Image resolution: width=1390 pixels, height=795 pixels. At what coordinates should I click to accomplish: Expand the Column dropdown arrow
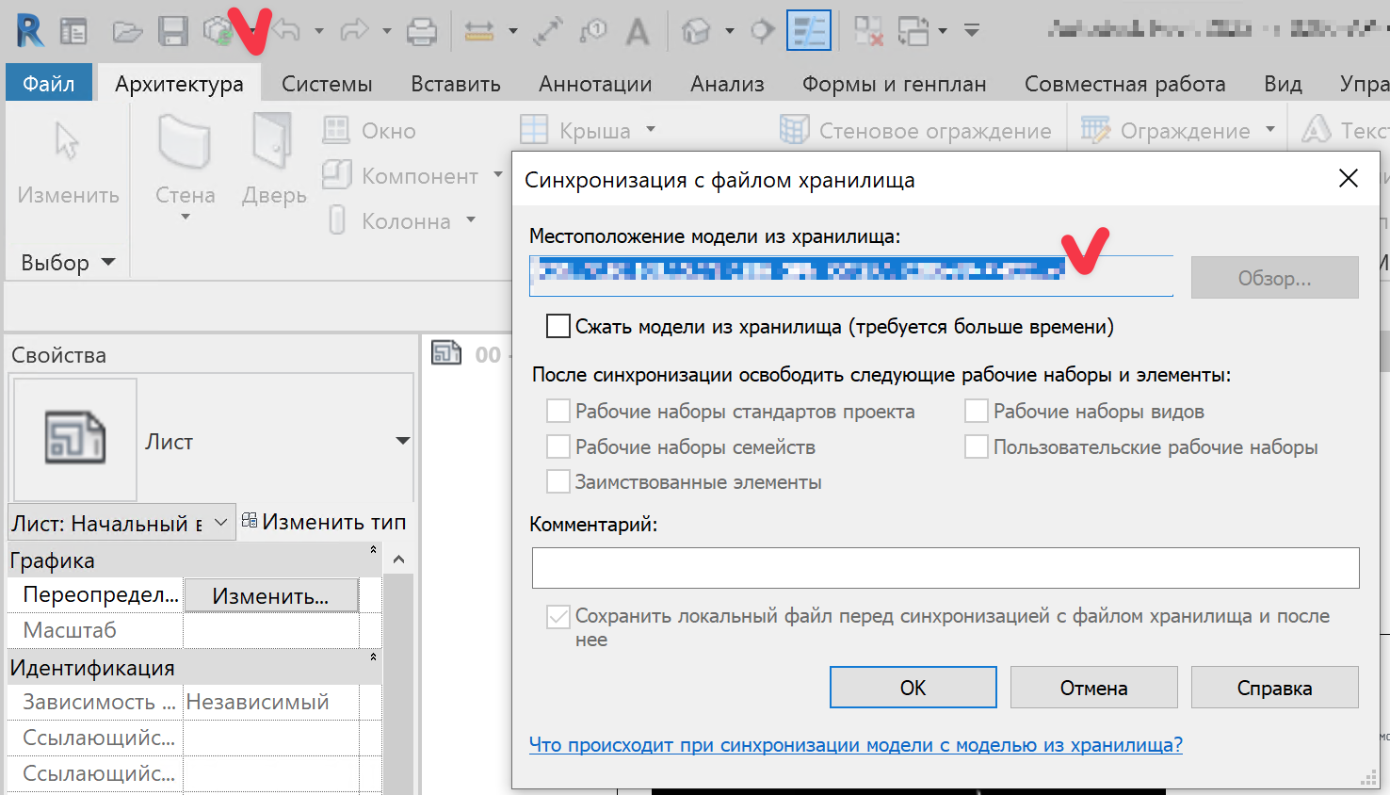click(x=471, y=220)
